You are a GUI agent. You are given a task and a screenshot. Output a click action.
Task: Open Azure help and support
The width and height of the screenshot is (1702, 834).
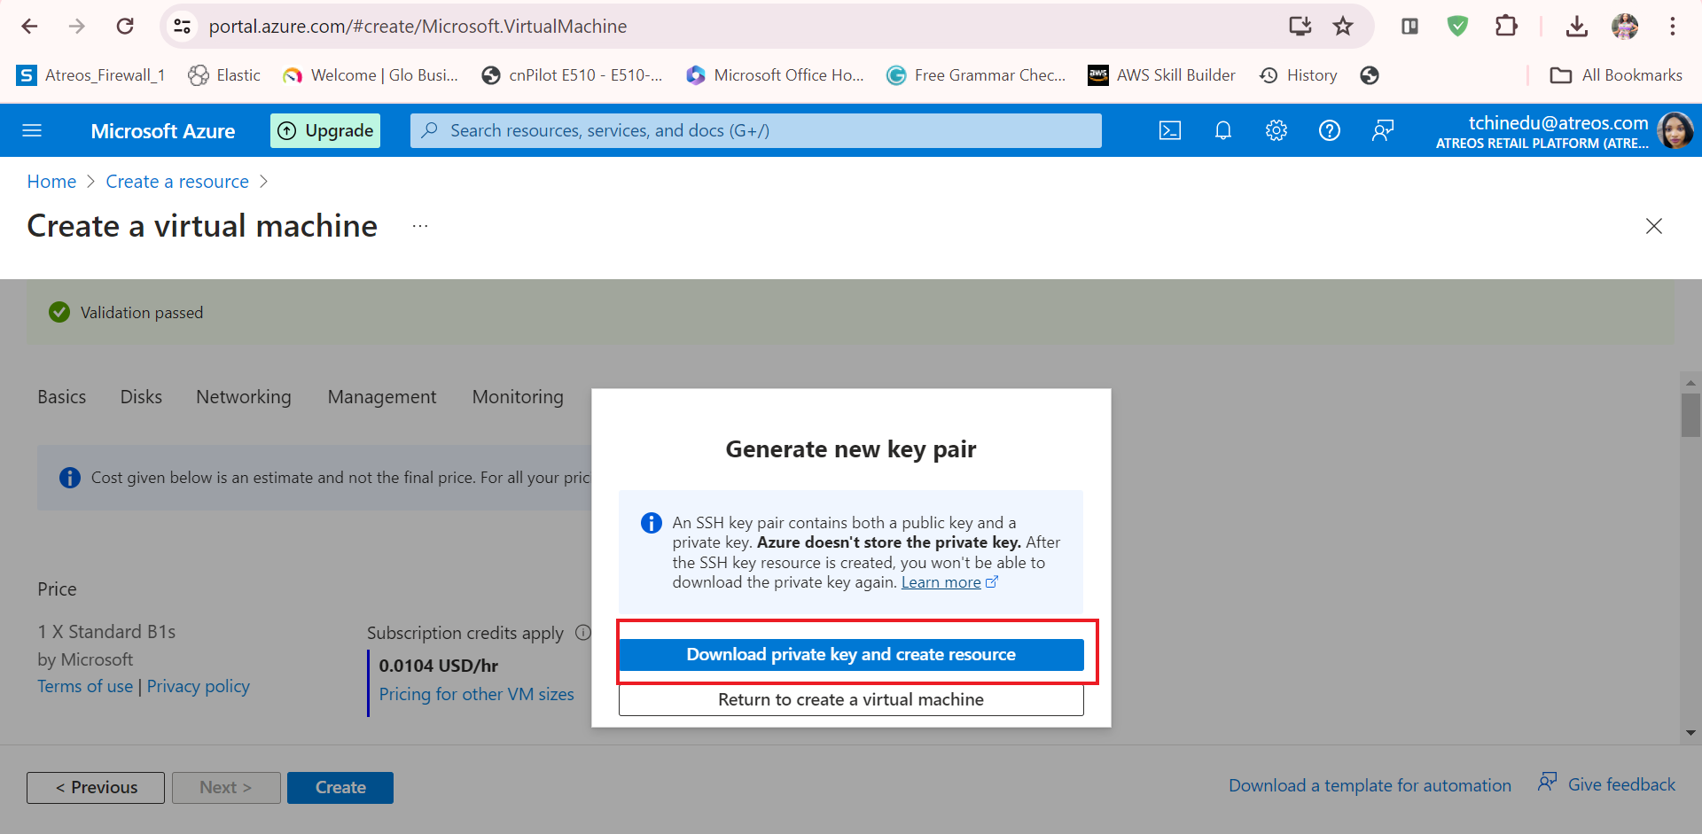pyautogui.click(x=1330, y=131)
